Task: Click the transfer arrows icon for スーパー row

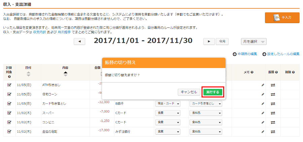Action: pos(273,113)
